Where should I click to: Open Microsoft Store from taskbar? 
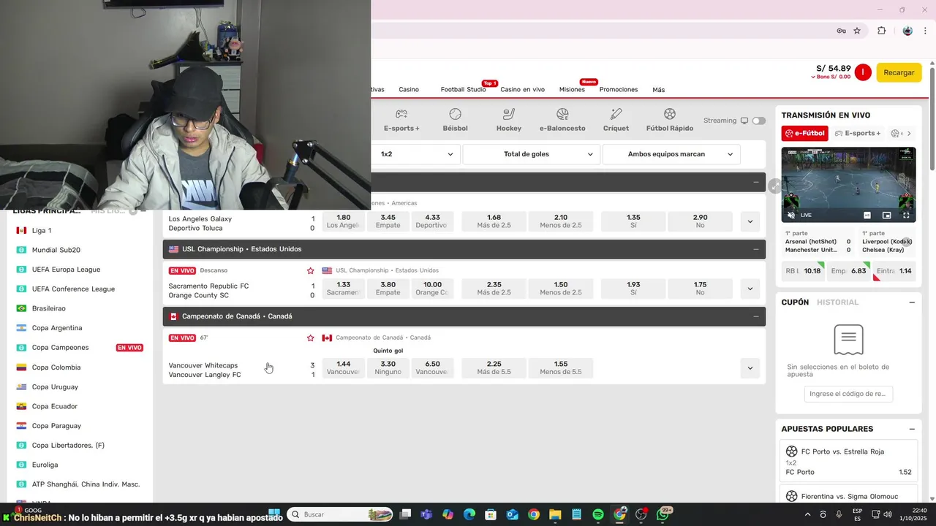[491, 514]
